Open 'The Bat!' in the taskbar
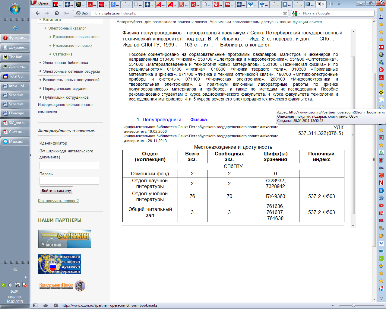This screenshot has width=386, height=309. (x=15, y=57)
